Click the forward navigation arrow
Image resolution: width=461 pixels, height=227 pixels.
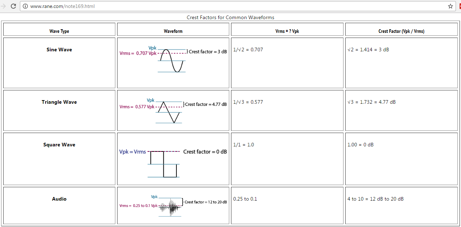coord(3,6)
